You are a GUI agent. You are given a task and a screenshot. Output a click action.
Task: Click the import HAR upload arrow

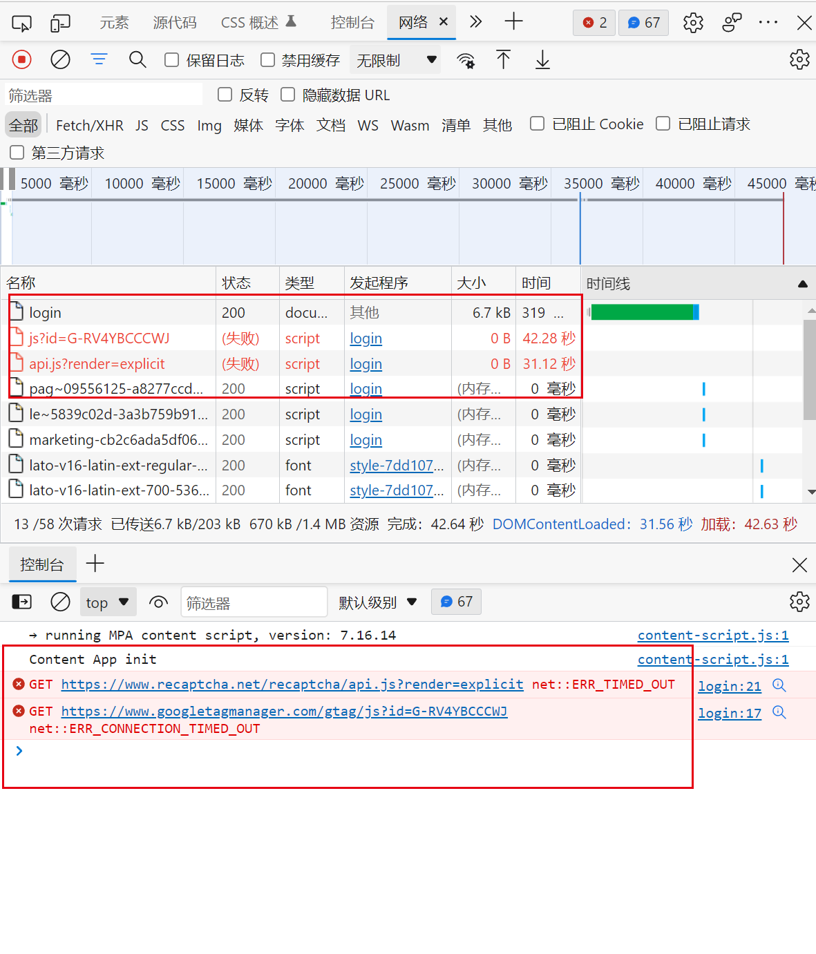click(504, 60)
